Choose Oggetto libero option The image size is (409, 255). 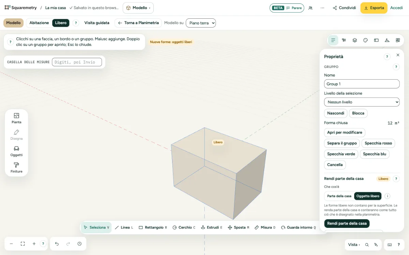pyautogui.click(x=368, y=196)
